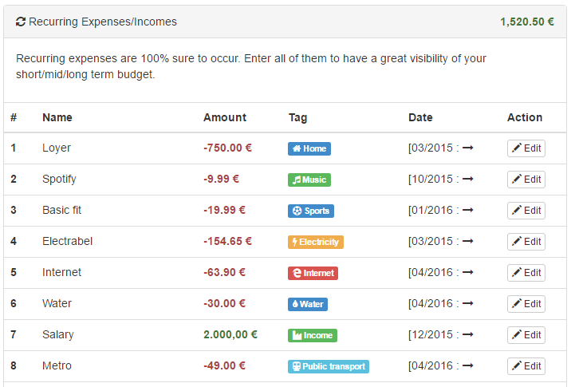
Task: Click the blue Water tag
Action: (307, 304)
